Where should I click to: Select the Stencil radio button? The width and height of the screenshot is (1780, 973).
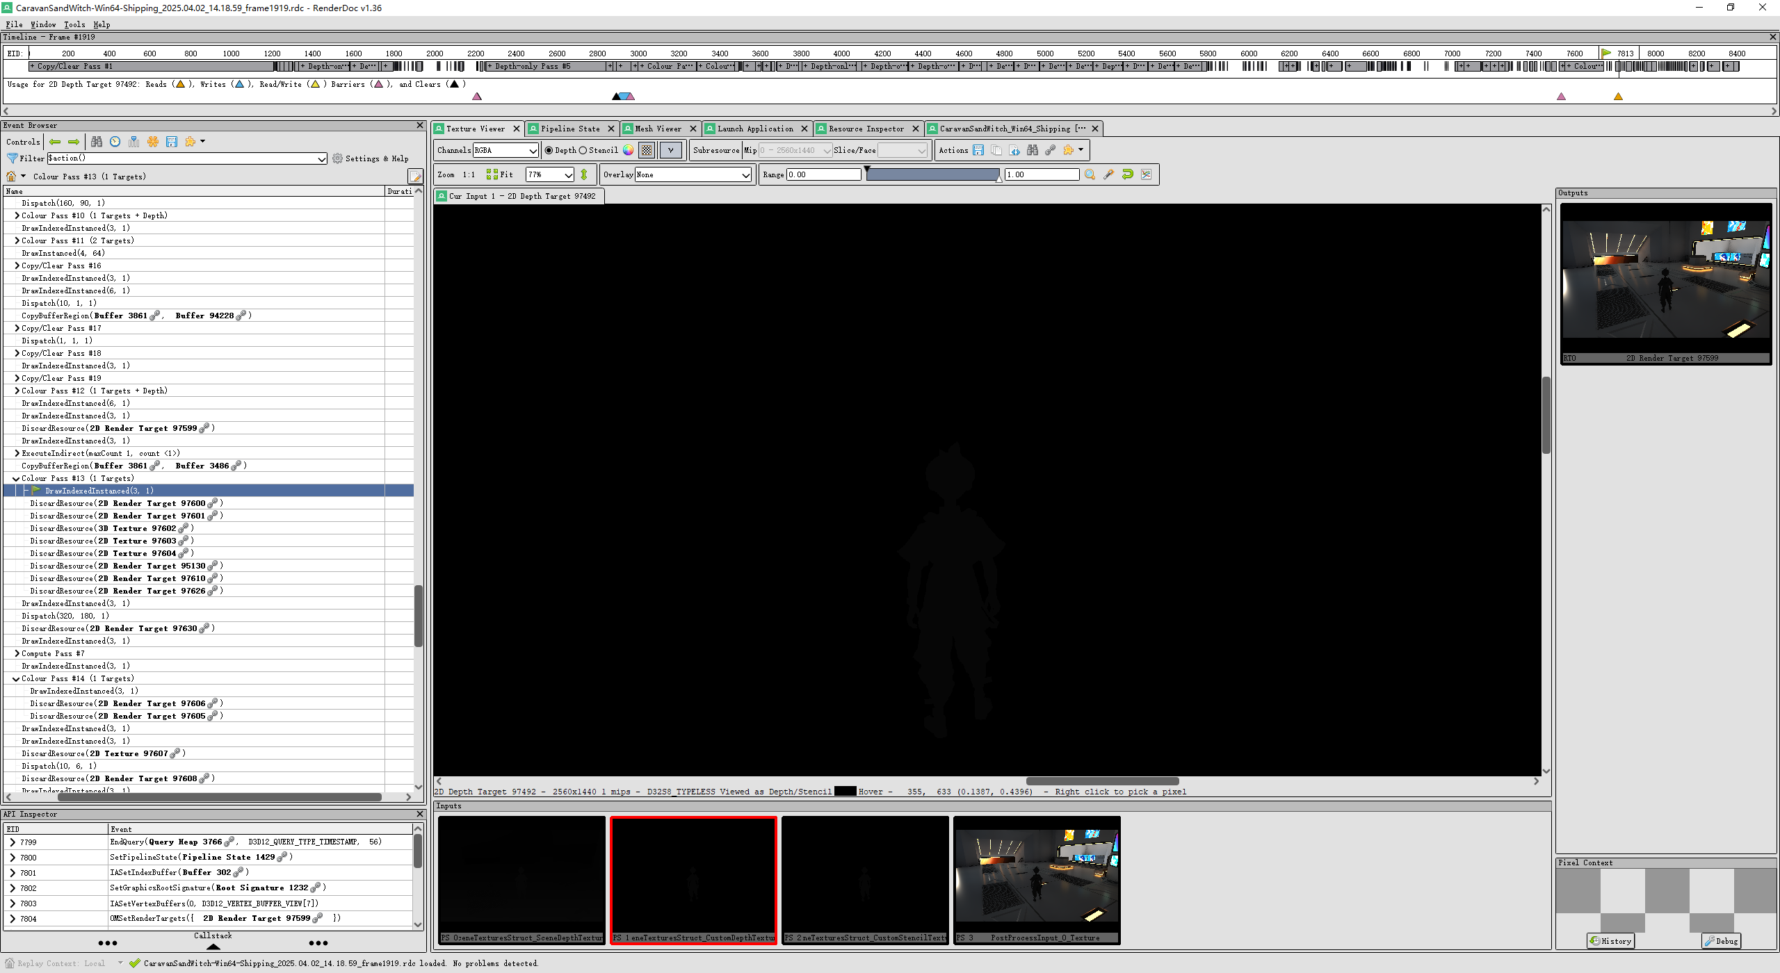[583, 151]
